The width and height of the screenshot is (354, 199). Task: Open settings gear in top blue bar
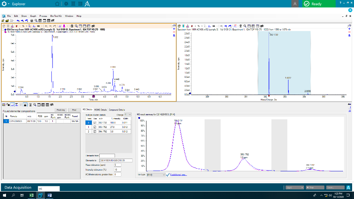(x=66, y=4)
